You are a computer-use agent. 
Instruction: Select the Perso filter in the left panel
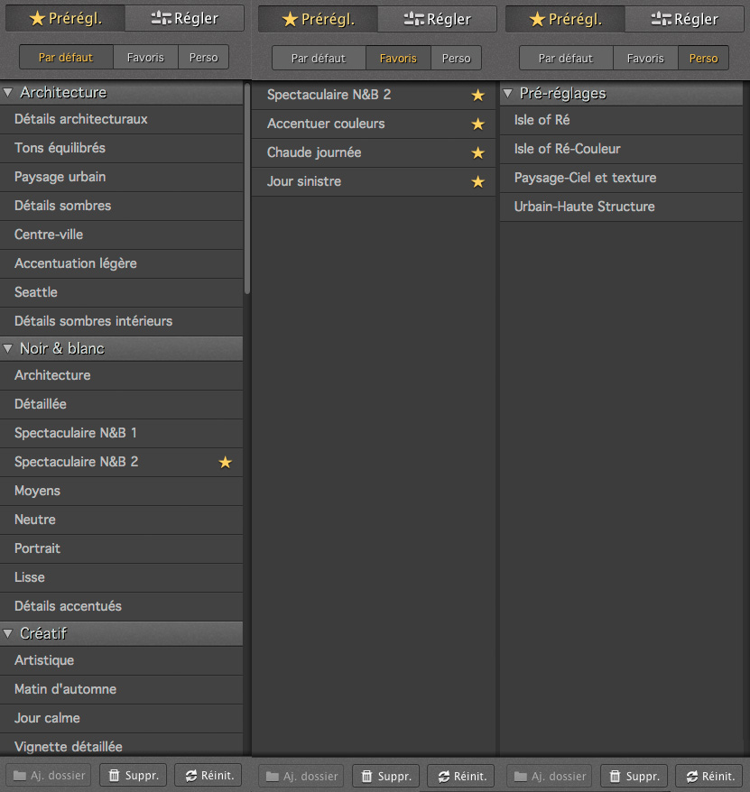pos(203,57)
